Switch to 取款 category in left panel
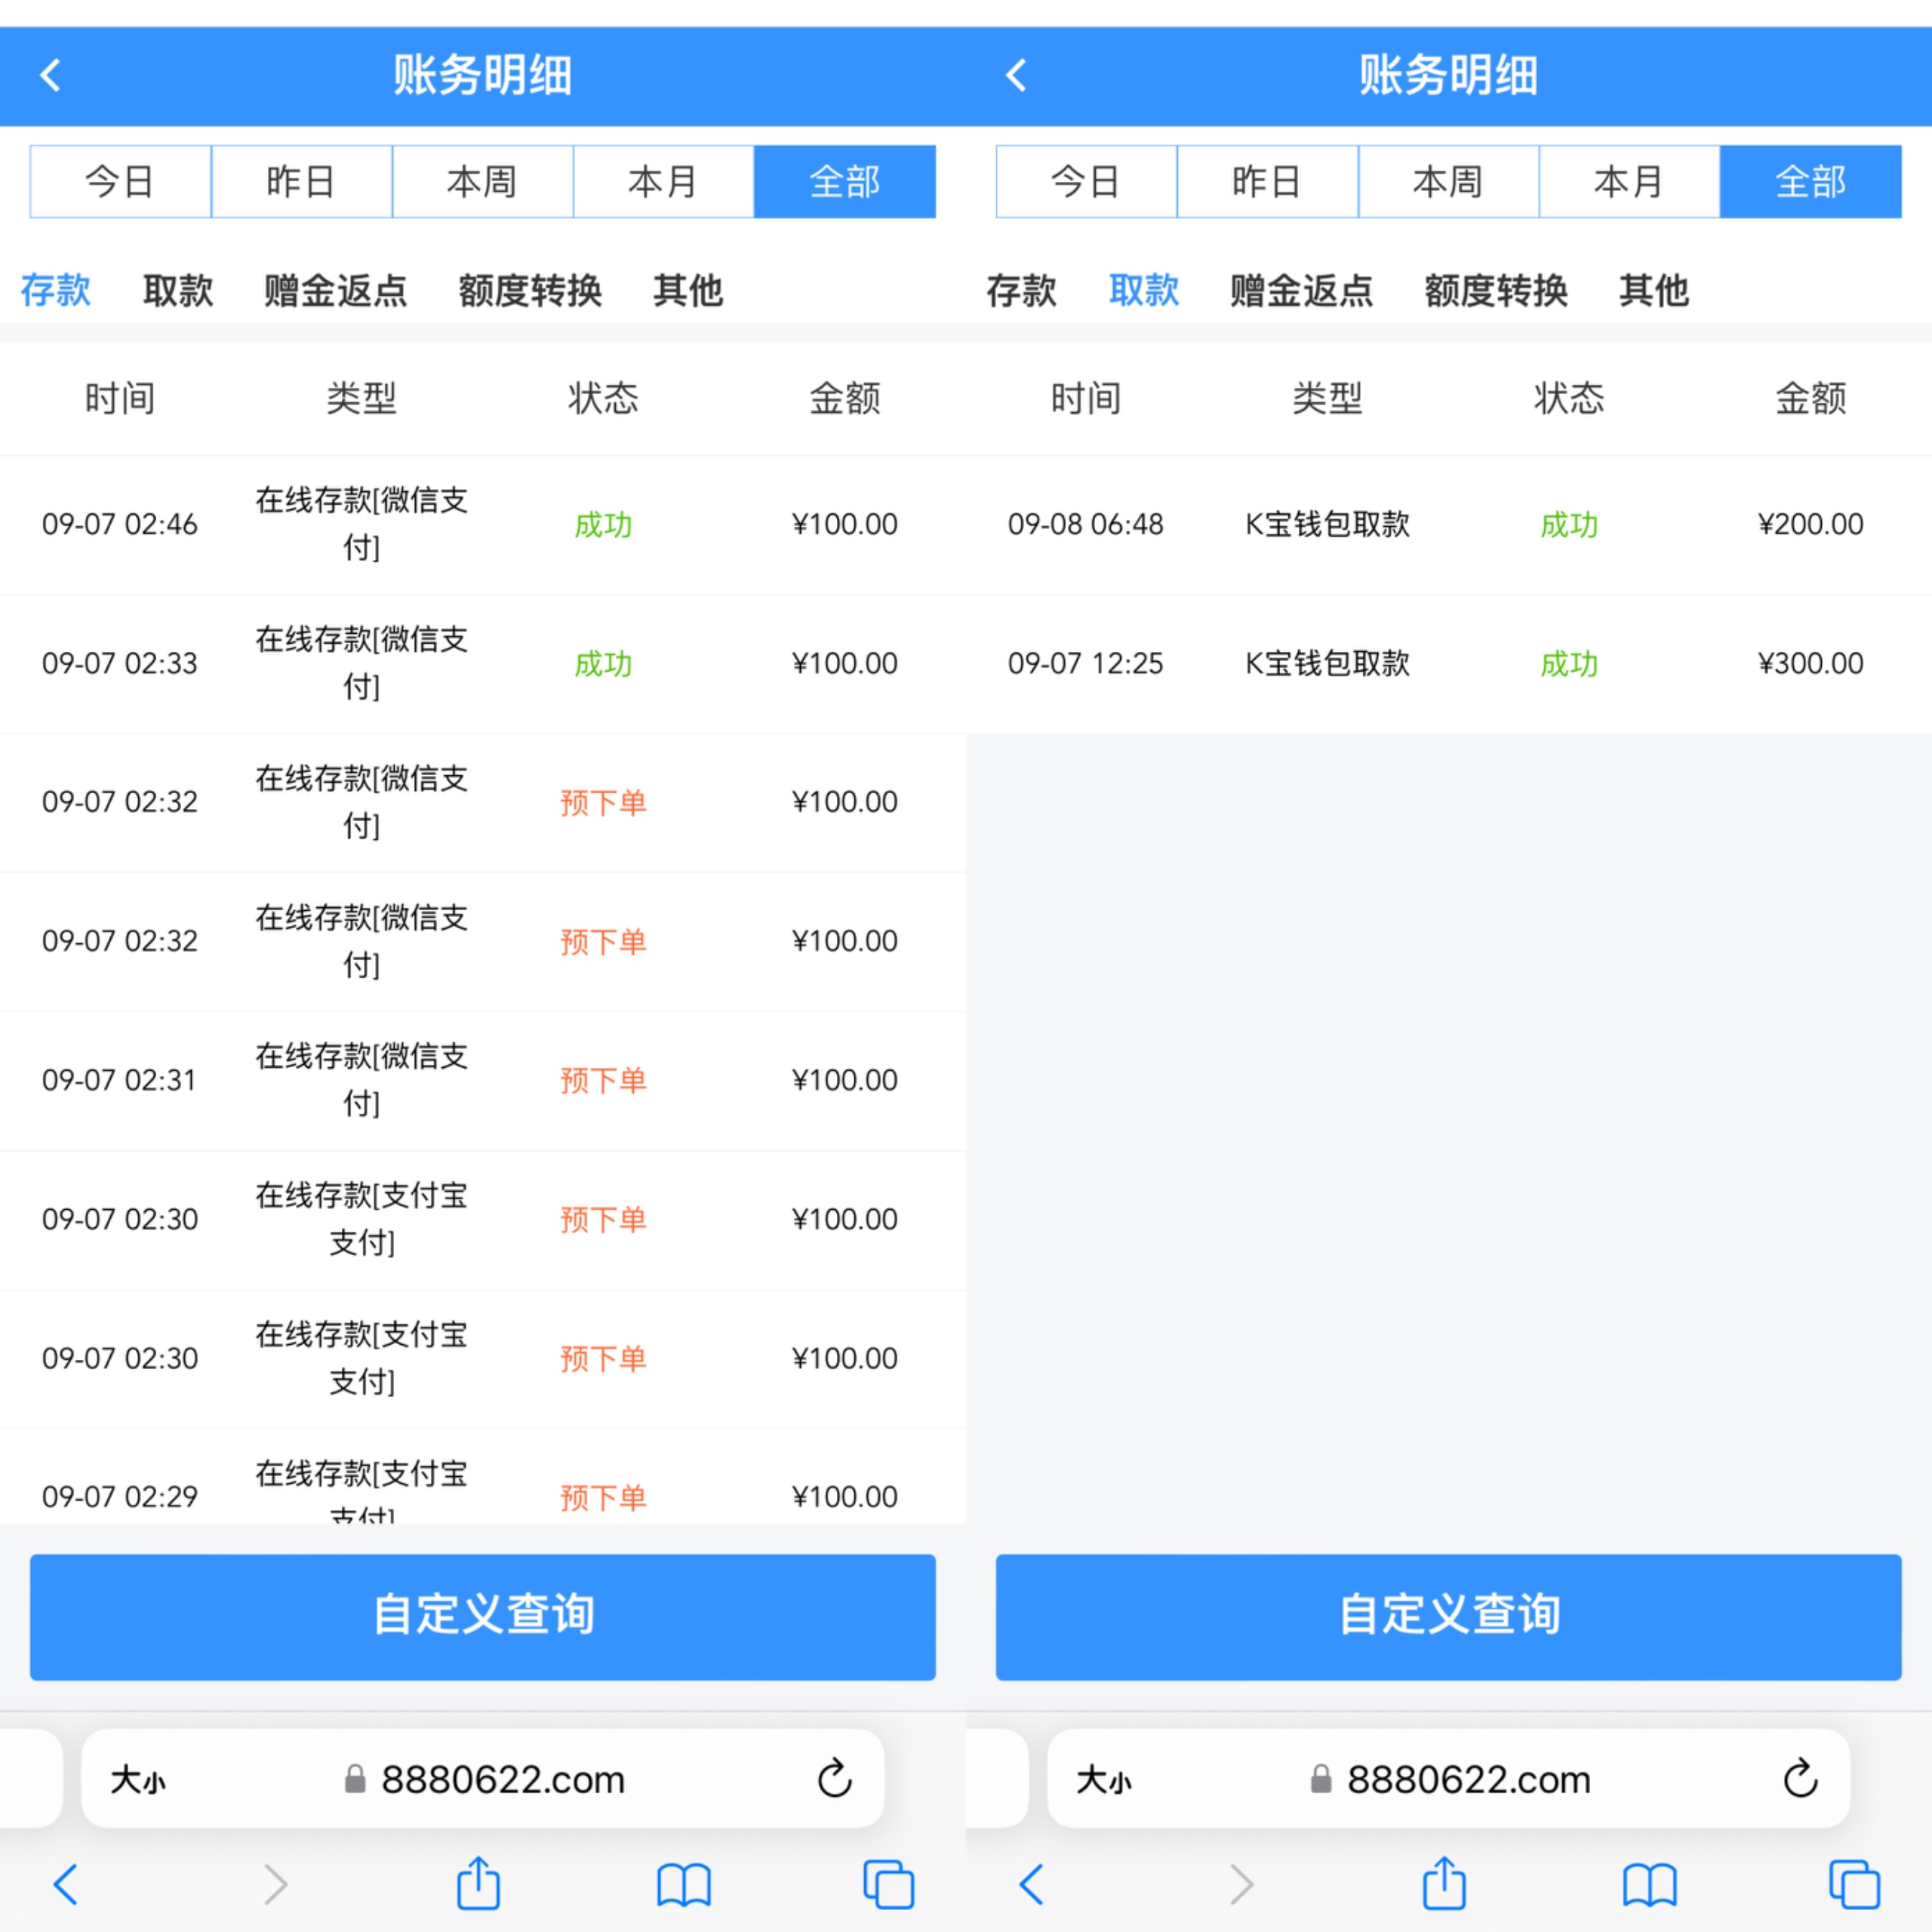Screen dimensions: 1932x1932 pos(178,291)
